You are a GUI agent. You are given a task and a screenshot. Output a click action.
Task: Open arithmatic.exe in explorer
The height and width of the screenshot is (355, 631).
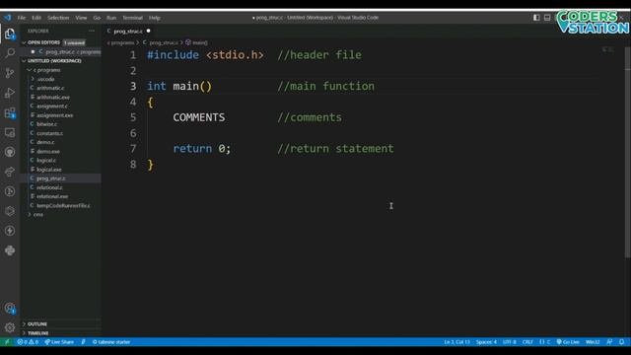pyautogui.click(x=53, y=97)
